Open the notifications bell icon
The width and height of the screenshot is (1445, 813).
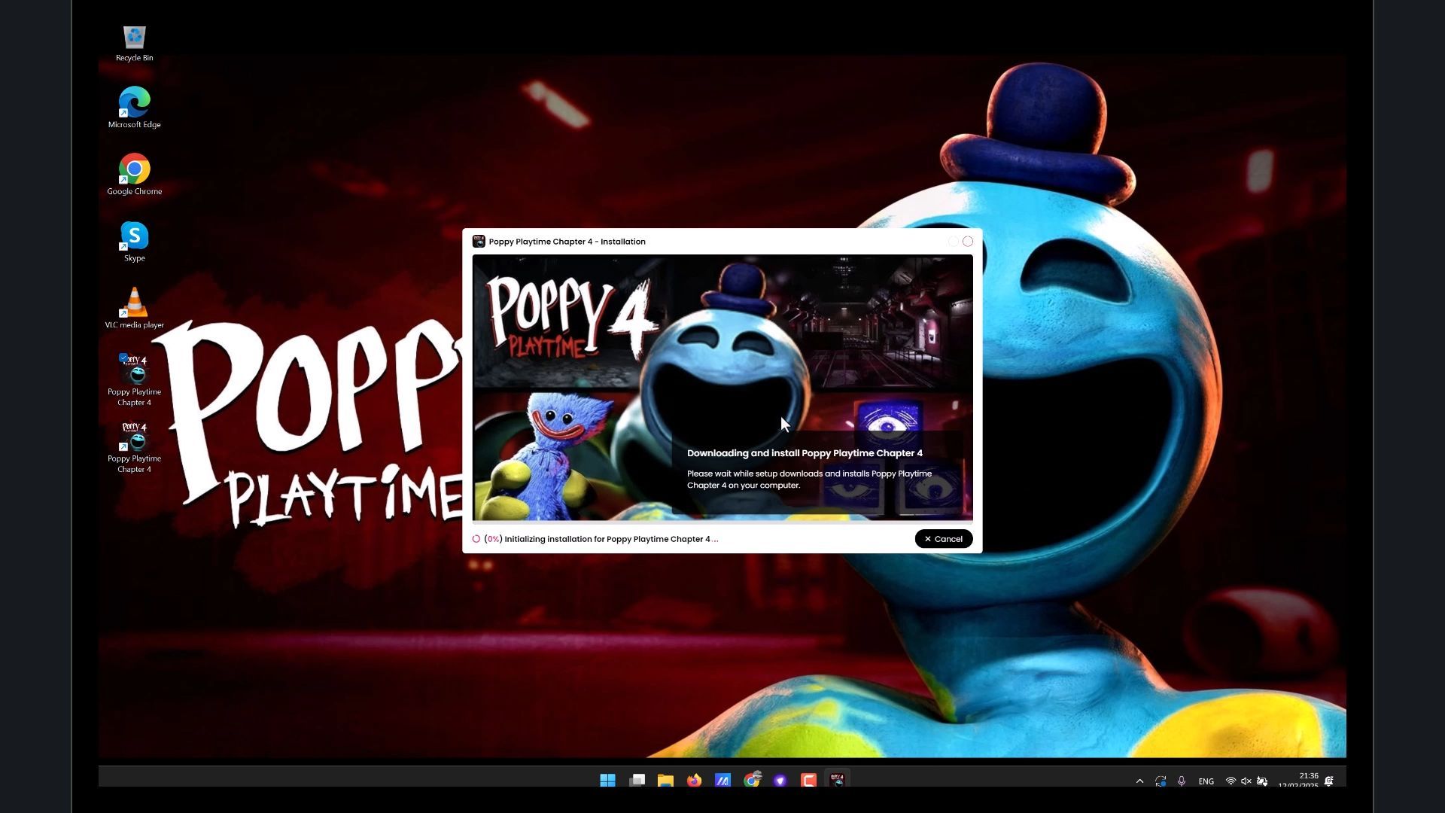[x=1329, y=781]
